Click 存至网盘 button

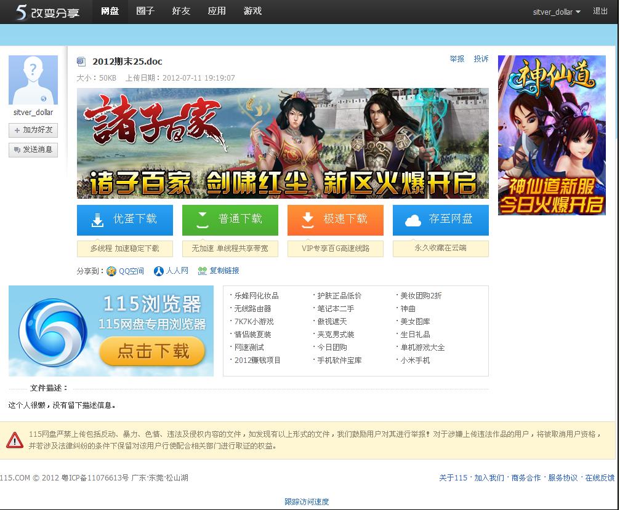440,220
